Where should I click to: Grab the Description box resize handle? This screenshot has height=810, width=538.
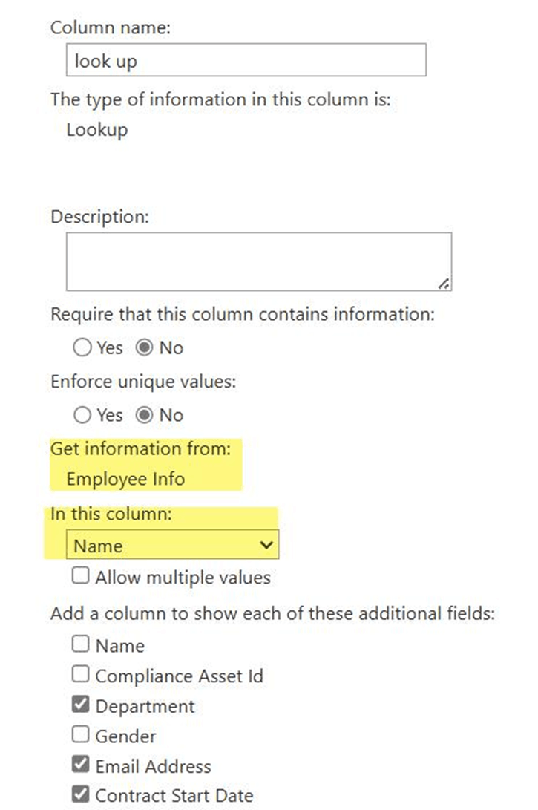[444, 283]
